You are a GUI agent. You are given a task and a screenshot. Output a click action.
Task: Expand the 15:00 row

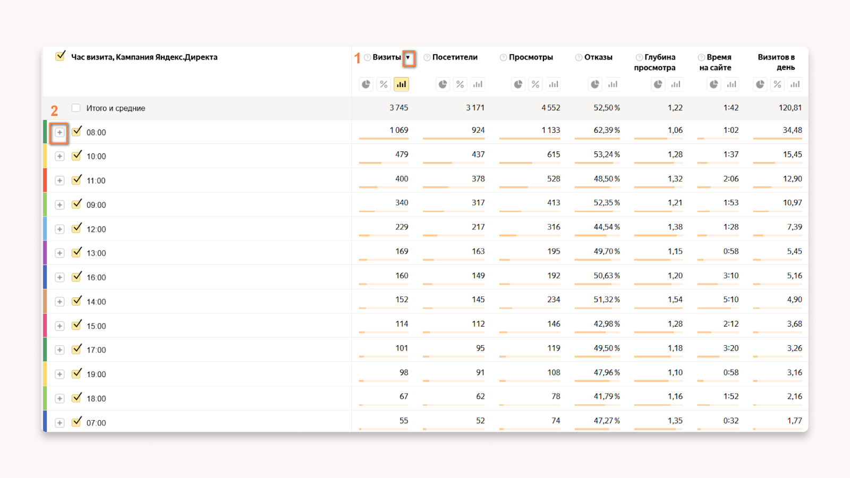pyautogui.click(x=59, y=326)
